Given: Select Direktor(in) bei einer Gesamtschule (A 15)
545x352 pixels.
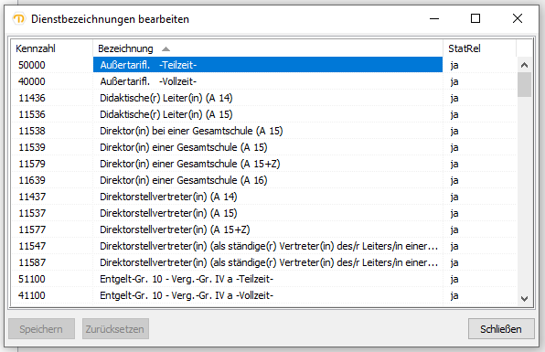Looking at the screenshot, I should (264, 131).
